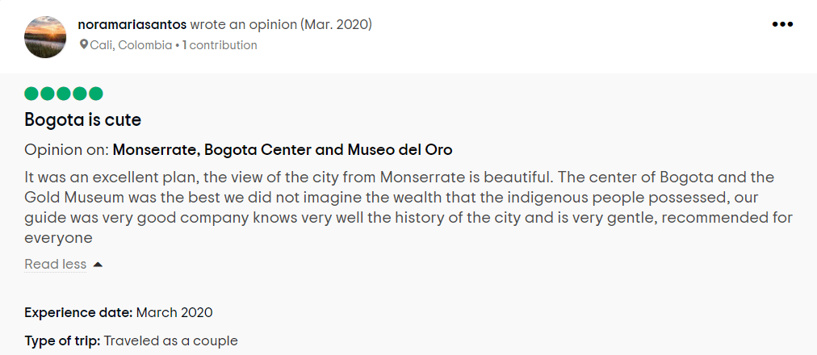Click Experience date March 2020 line
817x355 pixels.
coord(119,313)
